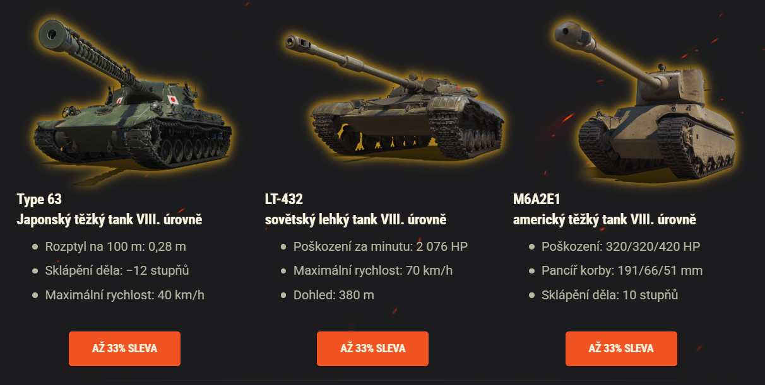Click the AŽ 33% SLEVA button under Type 63

[124, 348]
